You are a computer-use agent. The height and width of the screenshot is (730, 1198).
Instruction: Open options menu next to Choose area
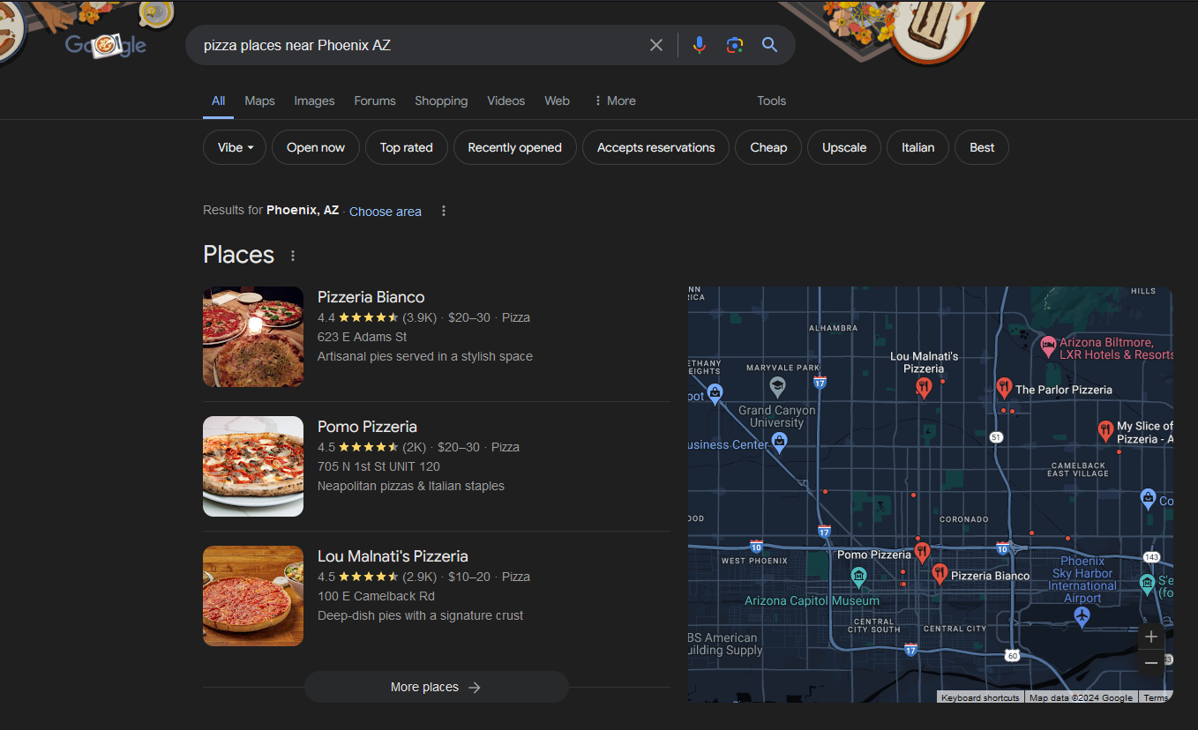[x=444, y=211]
